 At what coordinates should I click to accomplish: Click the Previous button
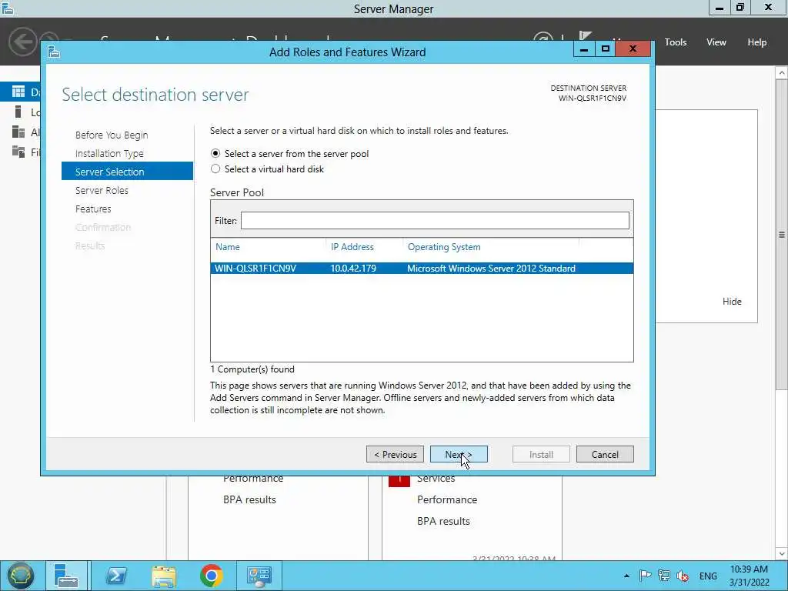(395, 454)
